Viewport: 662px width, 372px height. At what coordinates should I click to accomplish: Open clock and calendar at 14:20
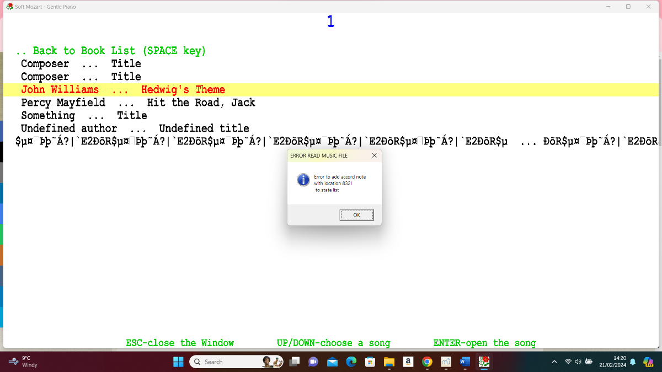click(x=613, y=362)
